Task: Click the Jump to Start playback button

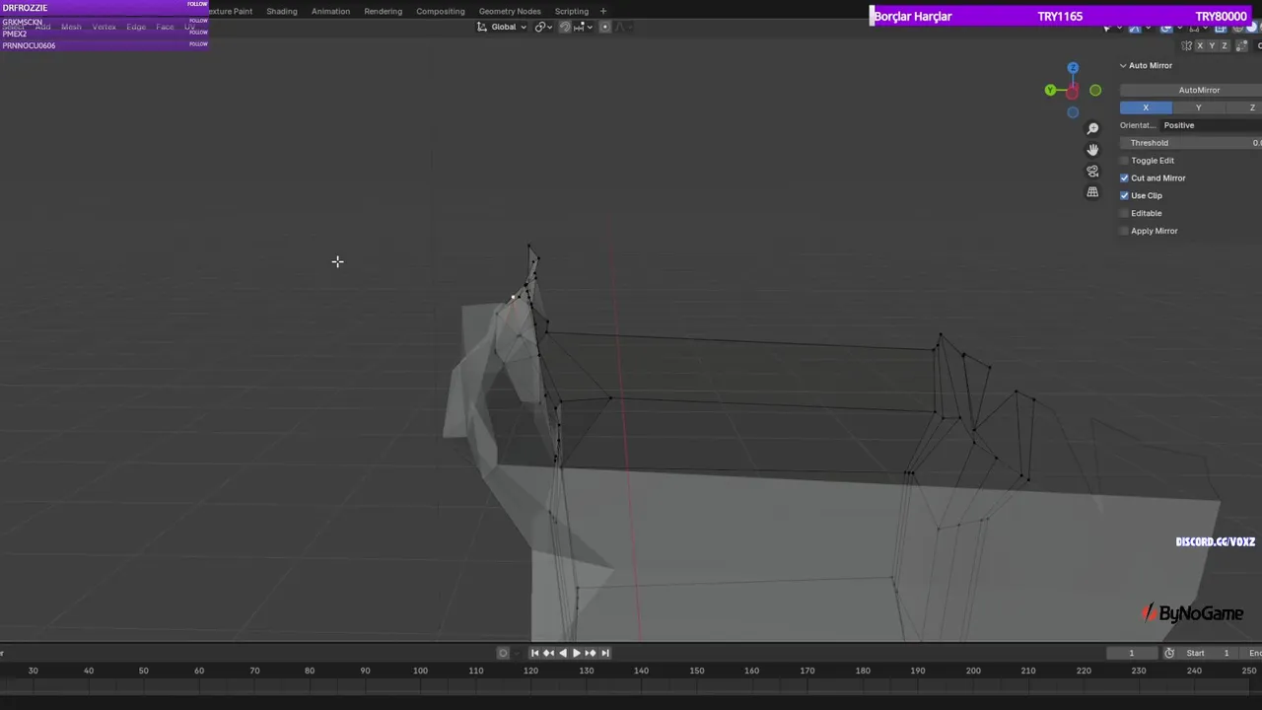Action: [535, 653]
